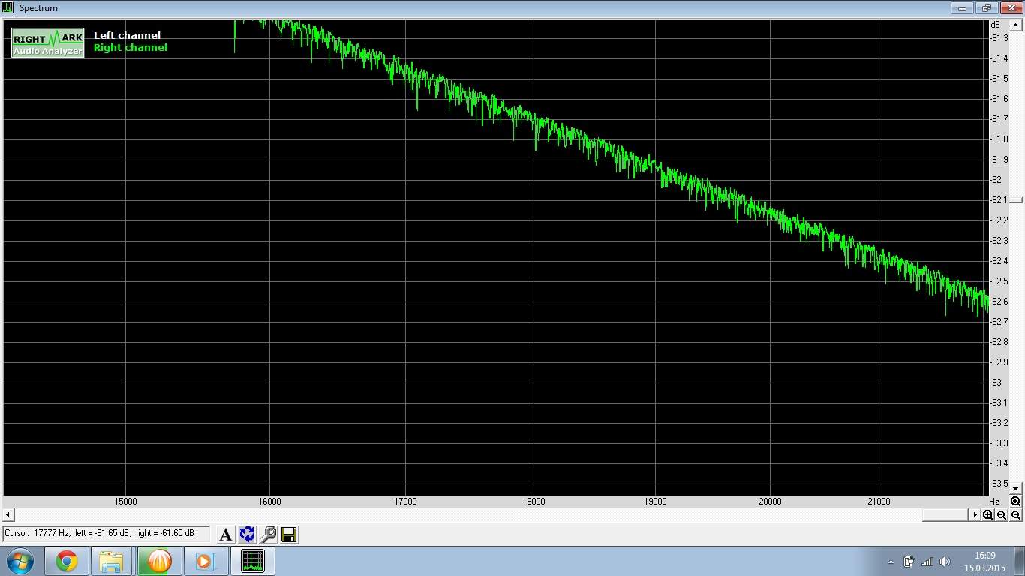Zoom out with the bottom-right corner magnifier
Viewport: 1025px width, 576px height.
click(x=1015, y=515)
